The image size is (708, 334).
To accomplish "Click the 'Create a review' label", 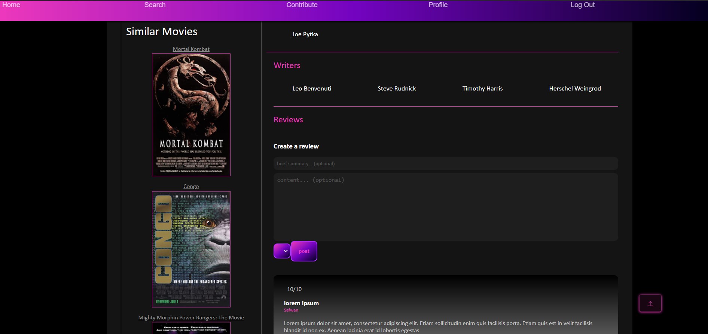I will (296, 146).
